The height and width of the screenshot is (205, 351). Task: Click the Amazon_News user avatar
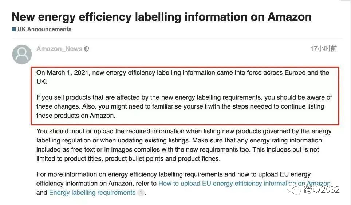pos(22,55)
